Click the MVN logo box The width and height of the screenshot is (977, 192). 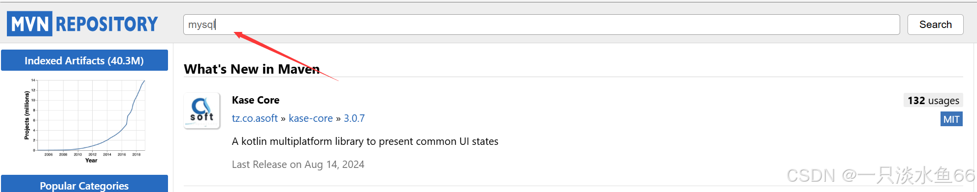pyautogui.click(x=30, y=24)
